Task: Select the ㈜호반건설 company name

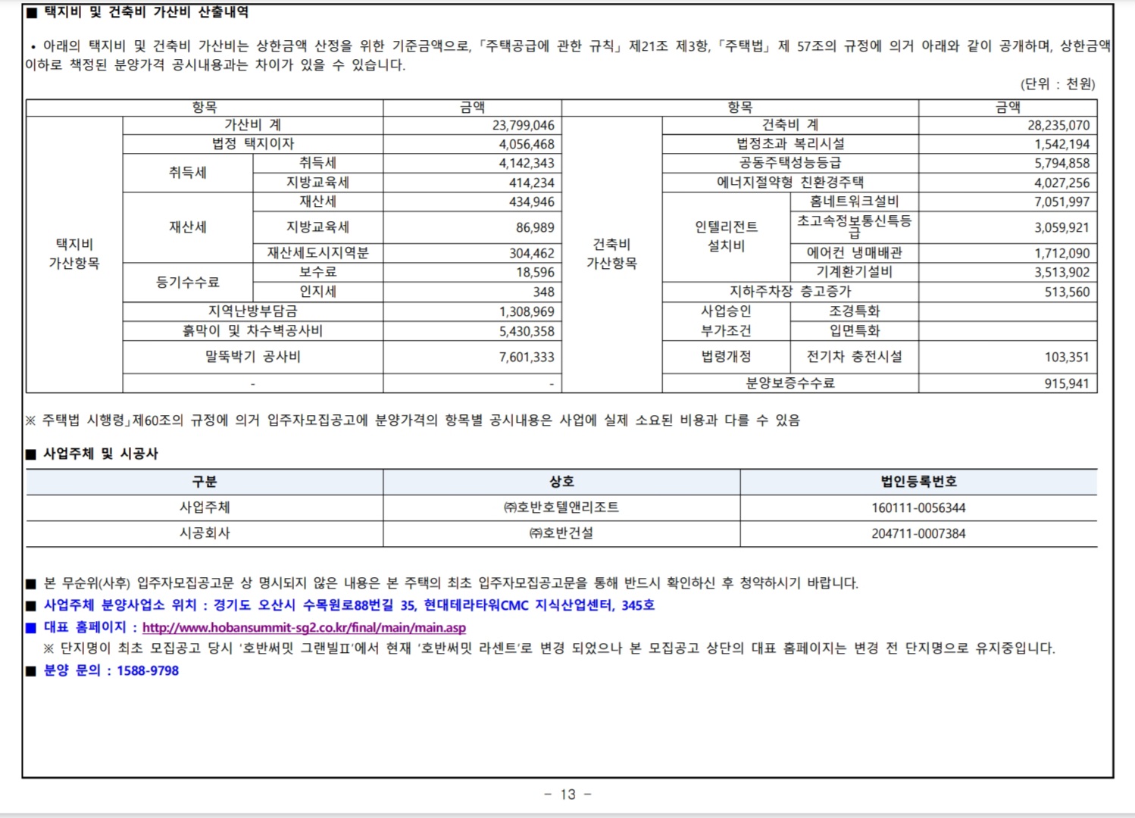Action: tap(561, 533)
